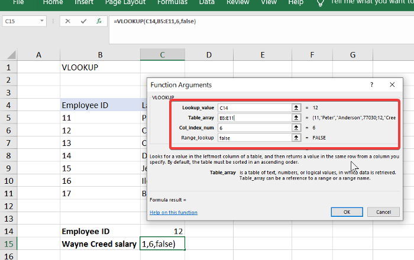Cancel the formula entry with X icon
This screenshot has width=414, height=260.
pos(68,21)
